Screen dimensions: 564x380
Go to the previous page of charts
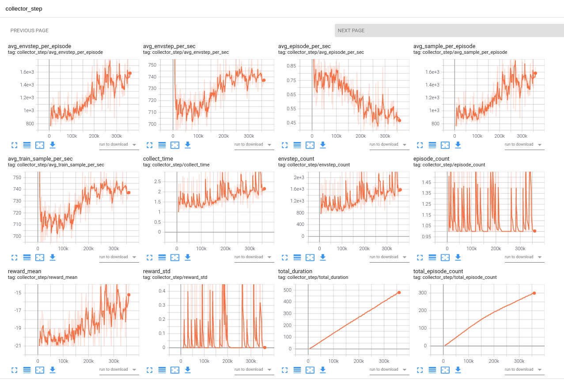[x=29, y=30]
